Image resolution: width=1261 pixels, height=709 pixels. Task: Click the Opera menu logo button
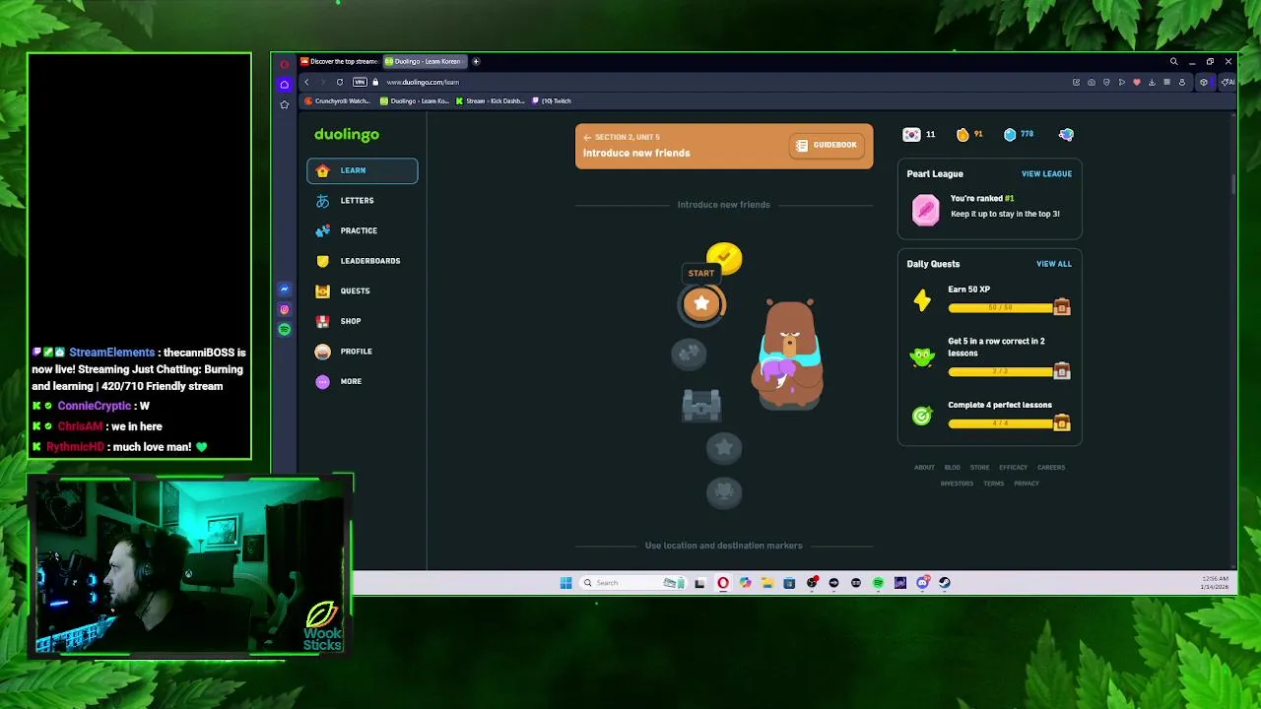click(285, 64)
